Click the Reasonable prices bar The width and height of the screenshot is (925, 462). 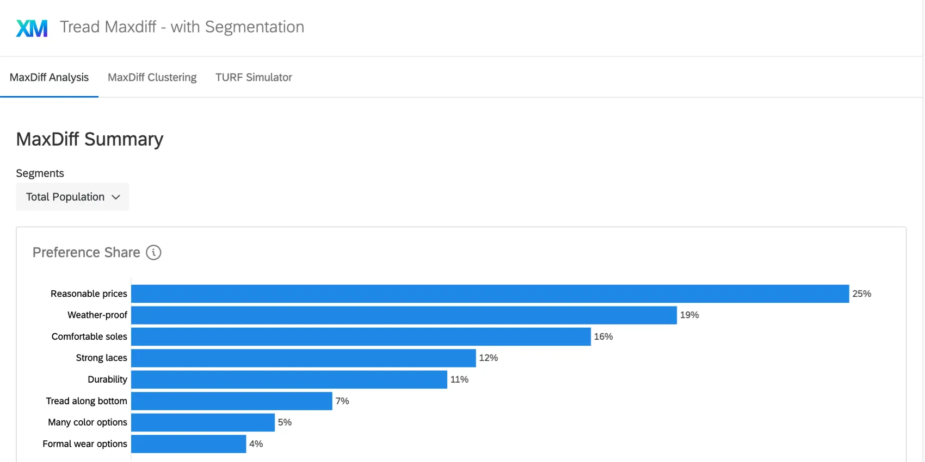click(x=490, y=294)
